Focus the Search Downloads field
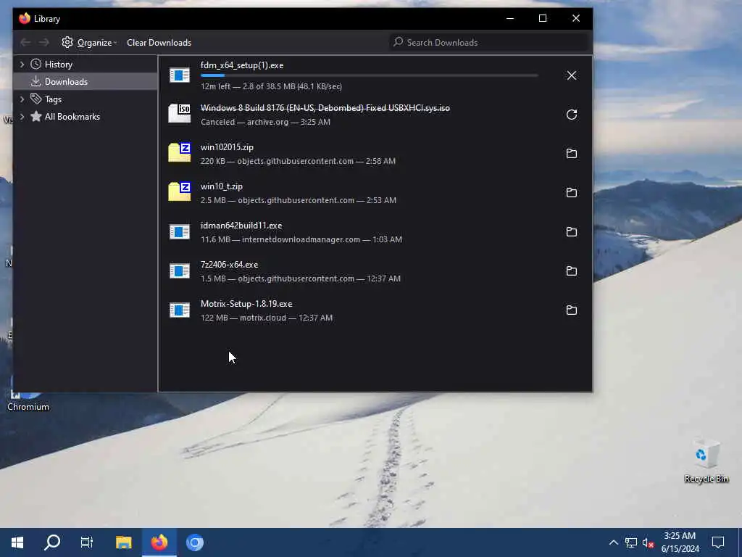Viewport: 742px width, 557px height. click(x=489, y=43)
